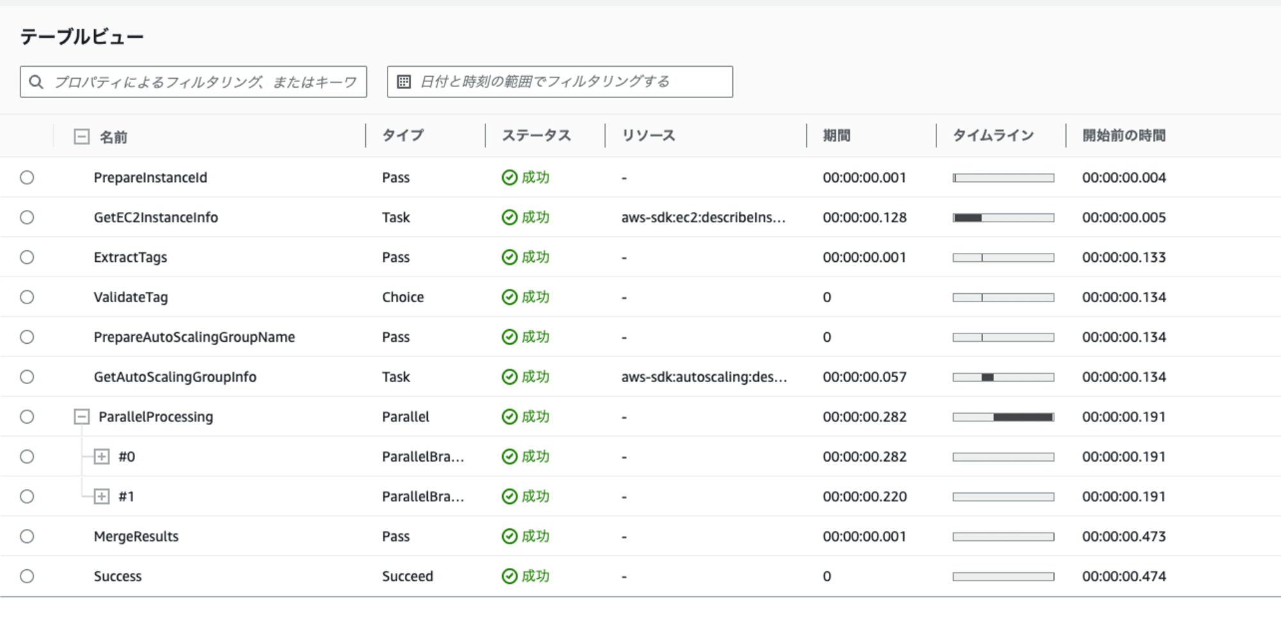The height and width of the screenshot is (630, 1281).
Task: Click success status icon for PrepareAutoScalingGroupName
Action: [509, 337]
